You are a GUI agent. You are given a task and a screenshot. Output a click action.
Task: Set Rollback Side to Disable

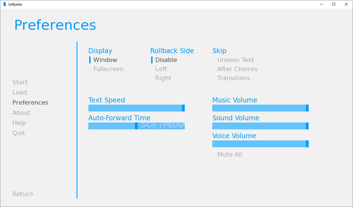tap(166, 60)
